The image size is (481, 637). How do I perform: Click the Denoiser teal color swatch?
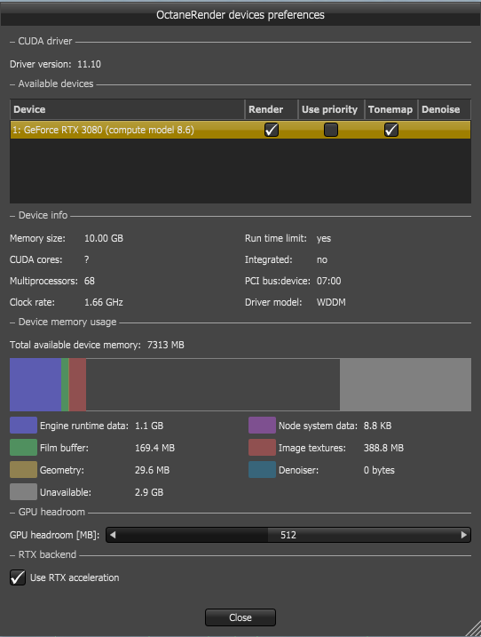click(262, 470)
